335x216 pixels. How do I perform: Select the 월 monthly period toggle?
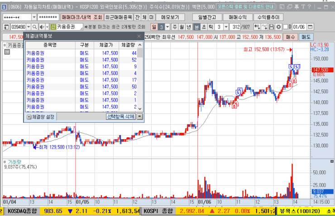pyautogui.click(x=182, y=27)
